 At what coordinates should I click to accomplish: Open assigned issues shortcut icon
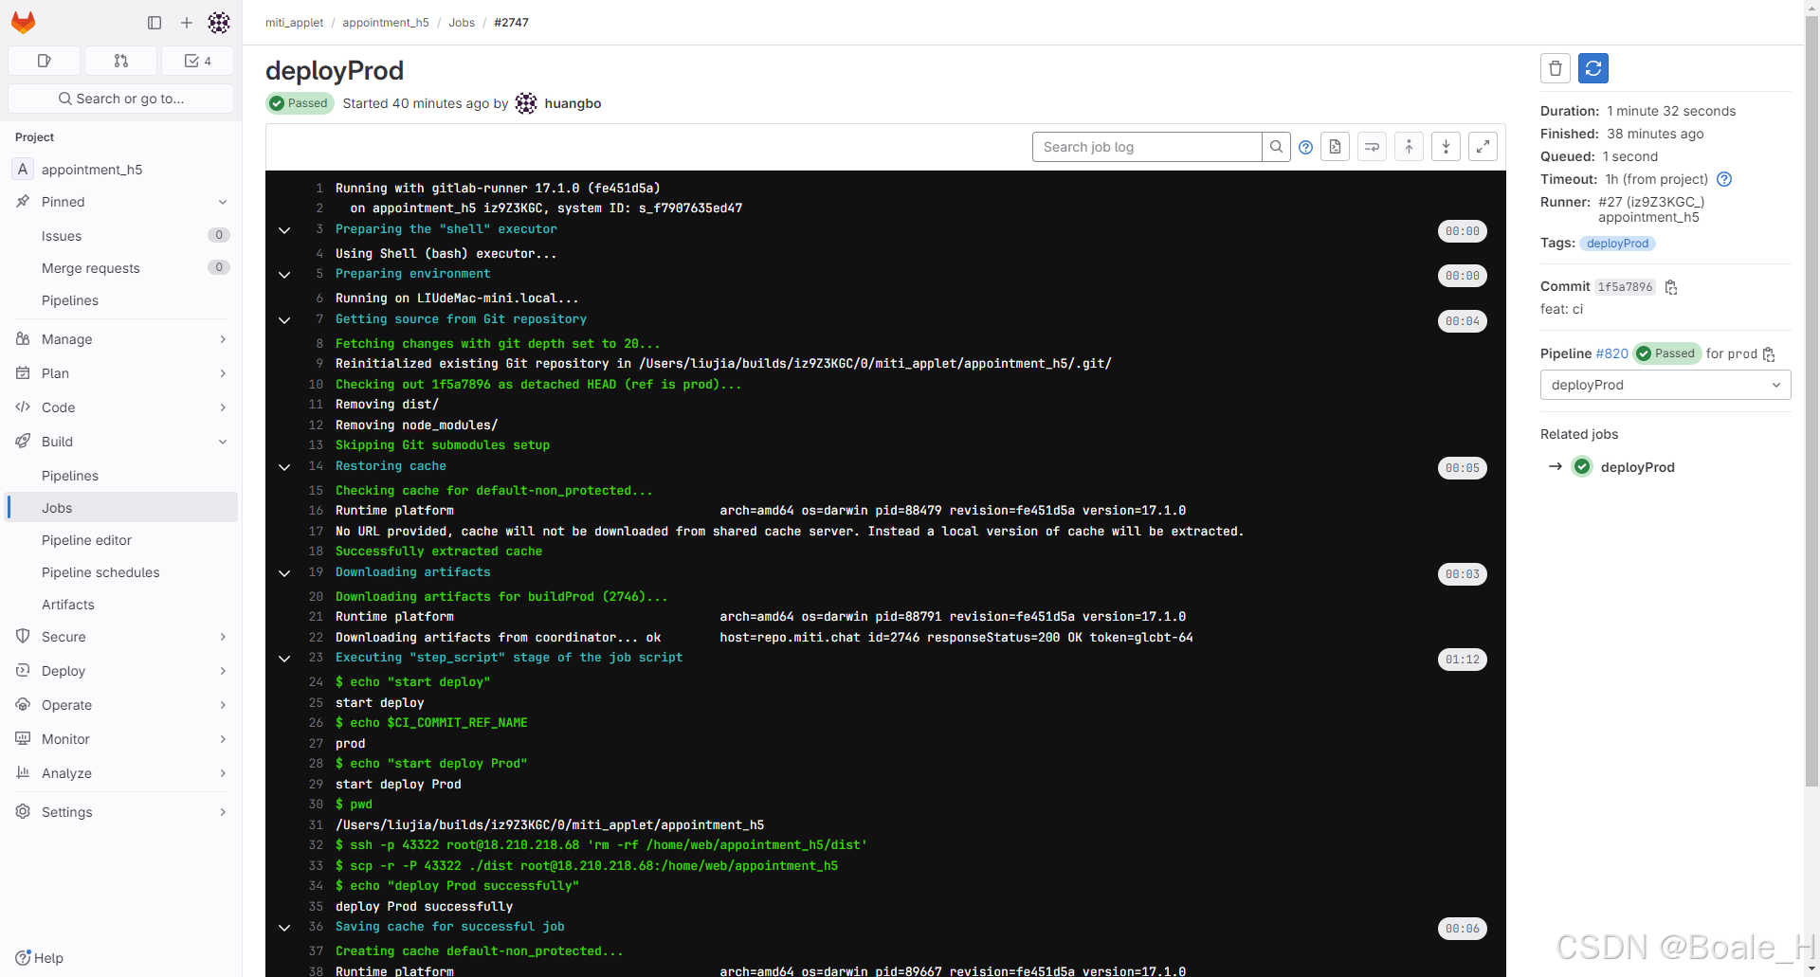(44, 61)
